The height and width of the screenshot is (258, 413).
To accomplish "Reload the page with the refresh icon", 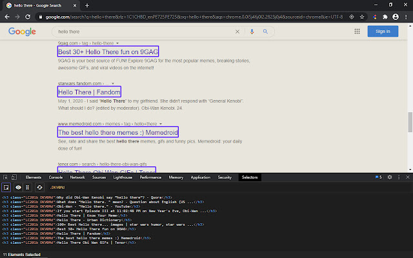I will 28,17.
